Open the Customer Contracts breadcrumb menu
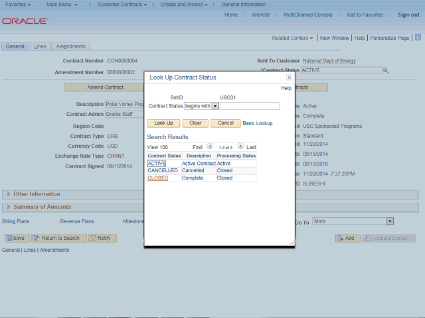Image resolution: width=425 pixels, height=318 pixels. tap(122, 5)
